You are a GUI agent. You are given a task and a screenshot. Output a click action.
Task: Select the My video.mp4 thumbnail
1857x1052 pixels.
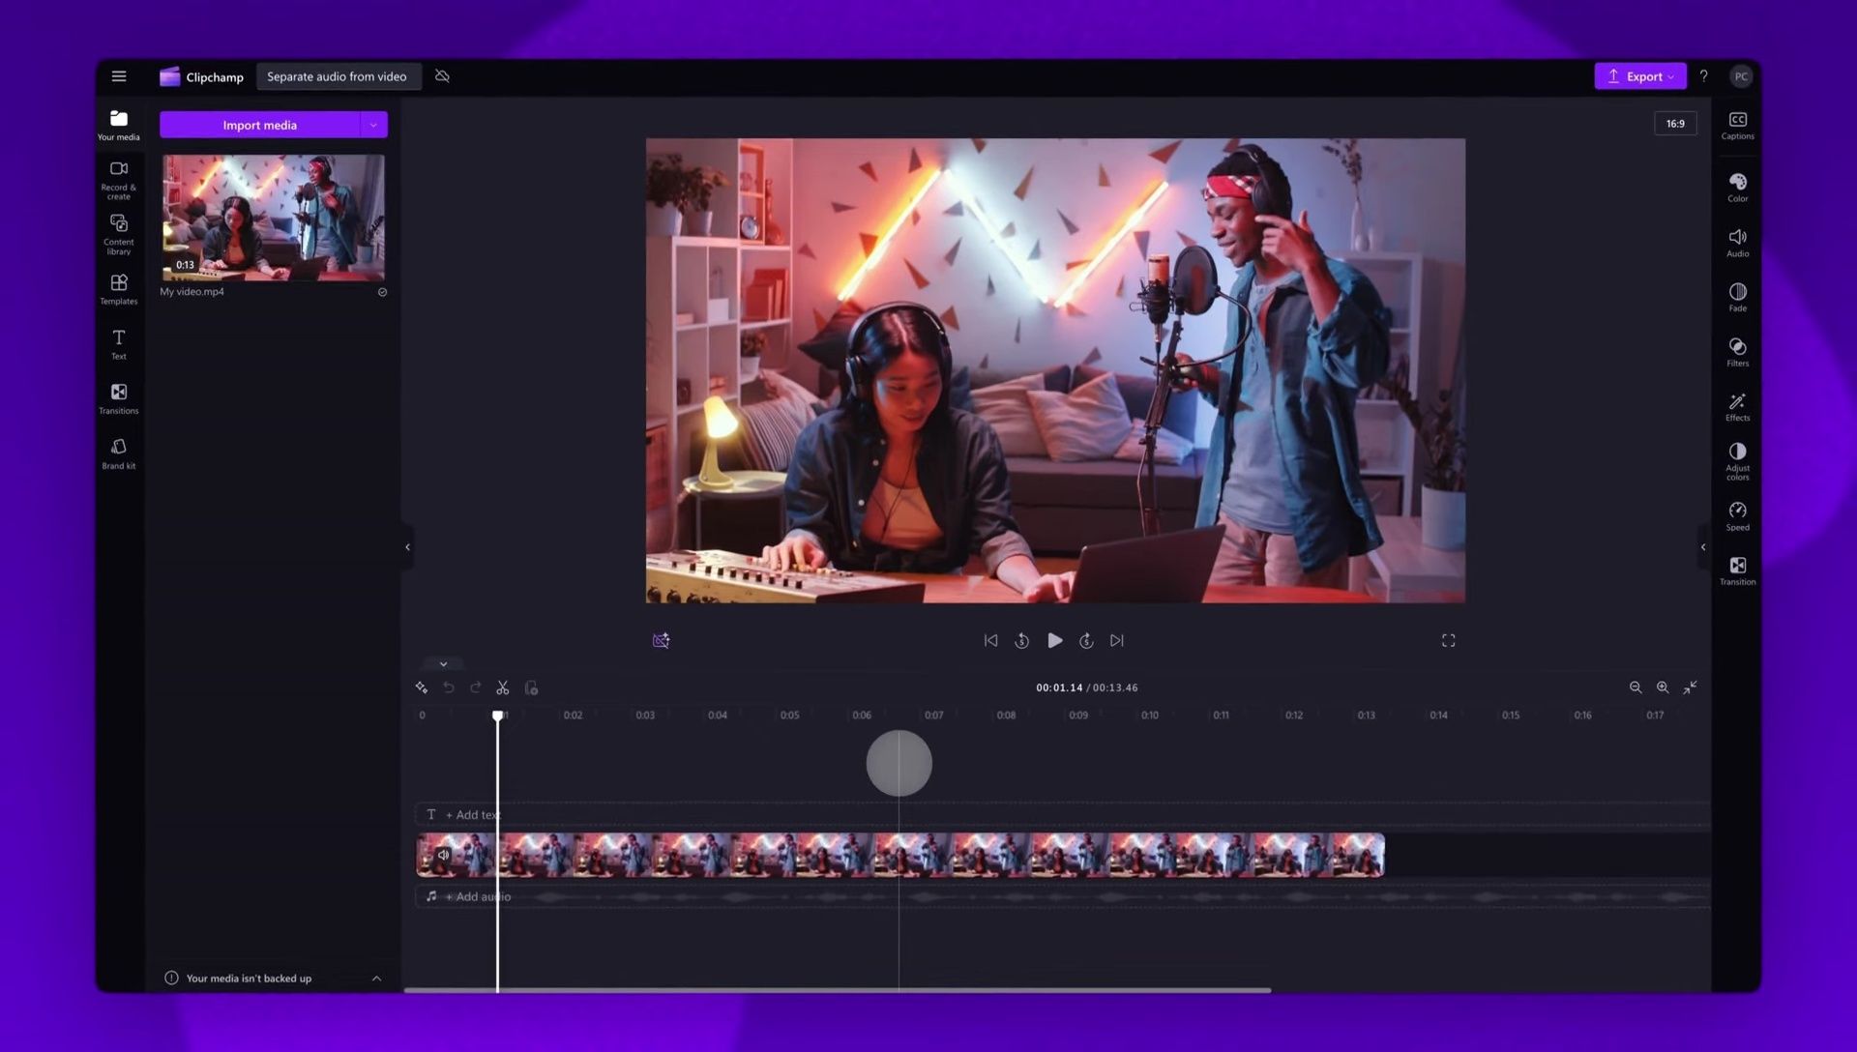273,218
